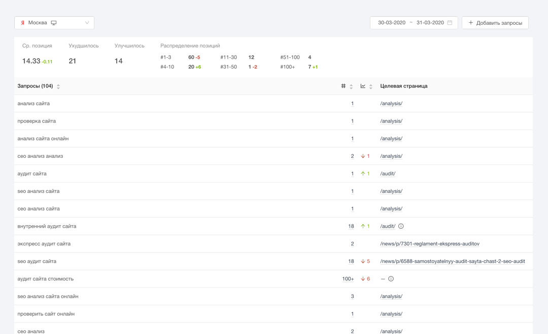The image size is (548, 334).
Task: Click the Yandex logo icon in region selector
Action: coord(23,23)
